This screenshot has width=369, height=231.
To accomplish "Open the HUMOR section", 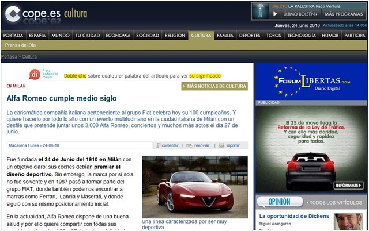I will [330, 36].
